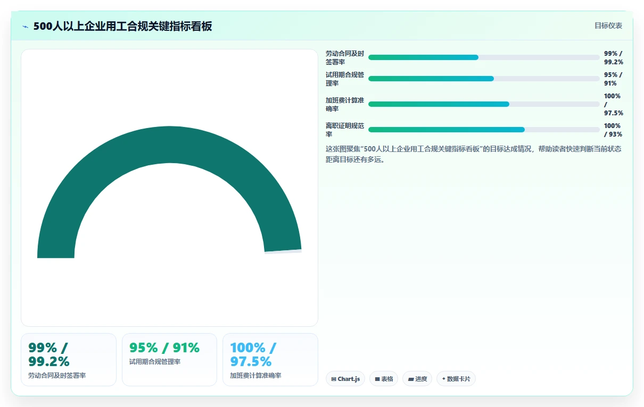
Task: Click the 加班费计算准确率 progress bar
Action: 484,104
